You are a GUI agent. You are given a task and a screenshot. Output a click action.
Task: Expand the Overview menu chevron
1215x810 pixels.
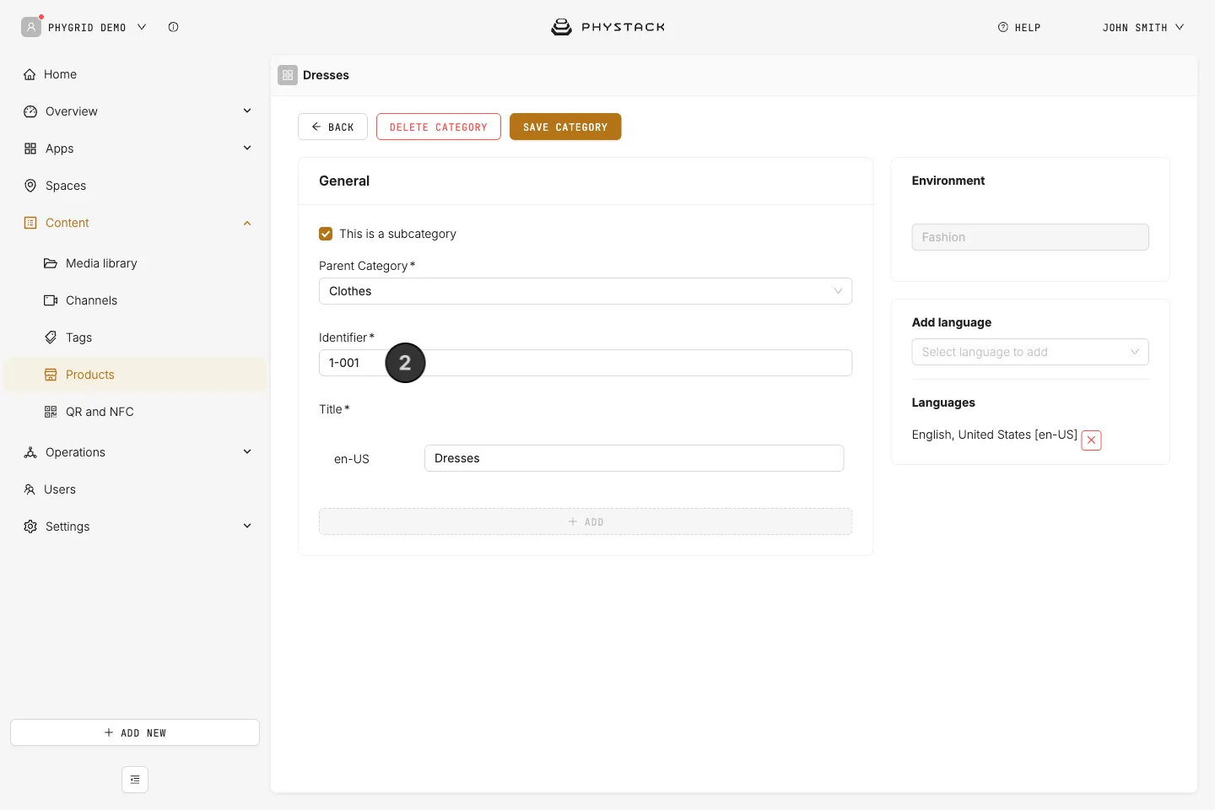[247, 111]
